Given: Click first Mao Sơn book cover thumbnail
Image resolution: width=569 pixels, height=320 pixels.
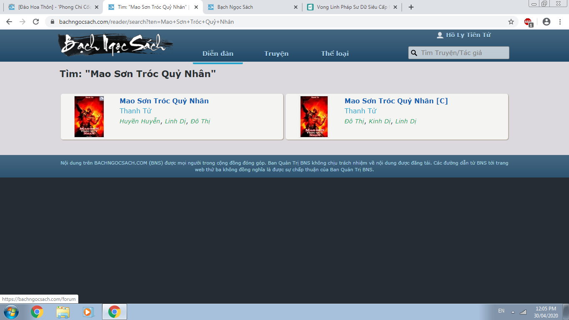Looking at the screenshot, I should [x=89, y=117].
